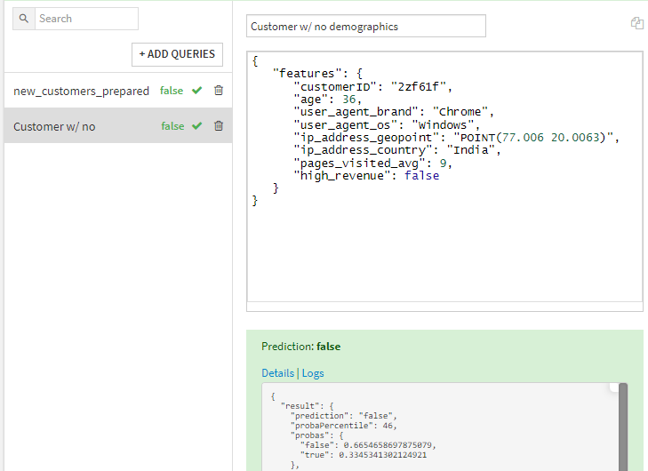This screenshot has height=471, width=648.
Task: Click the green checkmark for 'Customer w/ no'
Action: click(x=197, y=125)
